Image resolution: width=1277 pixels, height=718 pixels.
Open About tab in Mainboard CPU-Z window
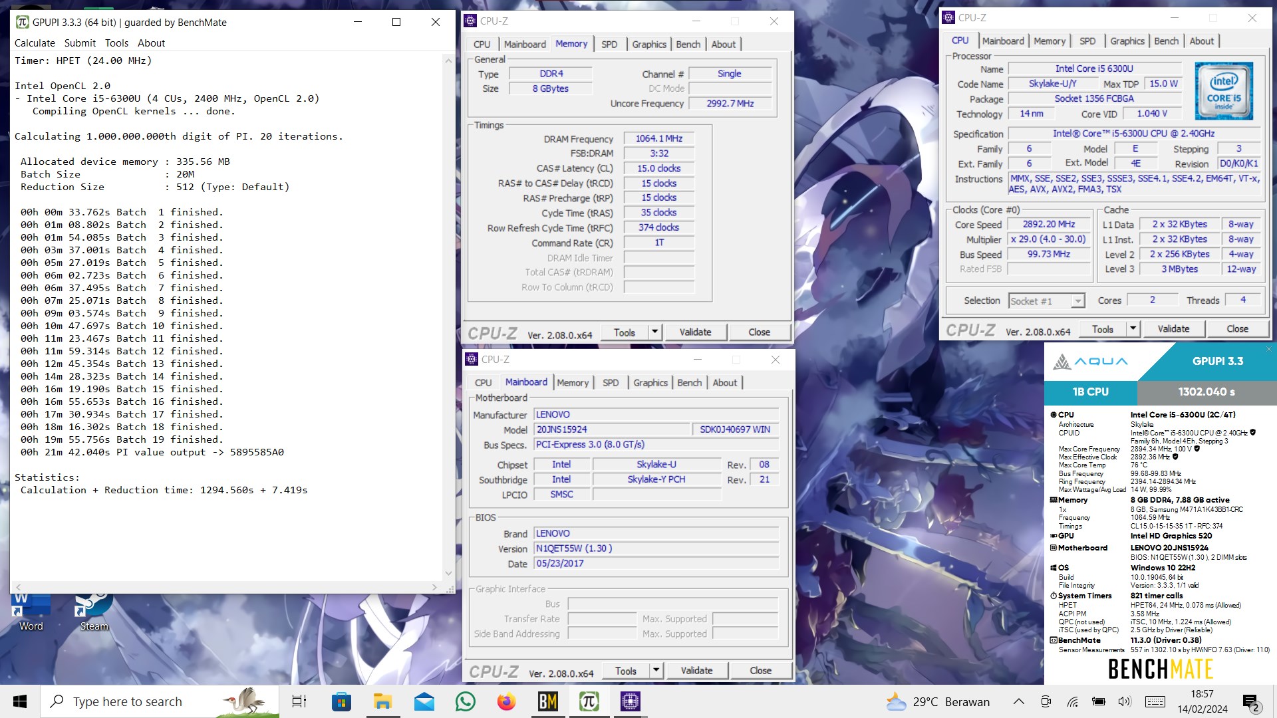(x=725, y=383)
